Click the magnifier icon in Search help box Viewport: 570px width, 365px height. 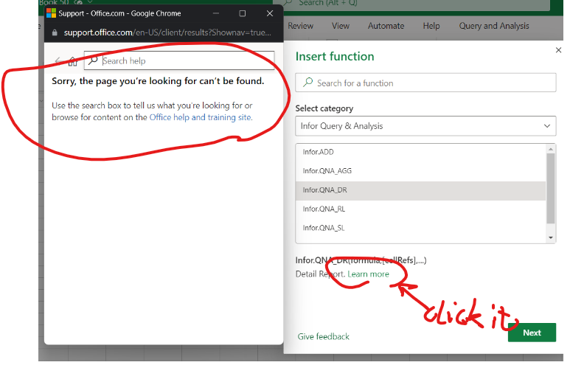(x=93, y=60)
